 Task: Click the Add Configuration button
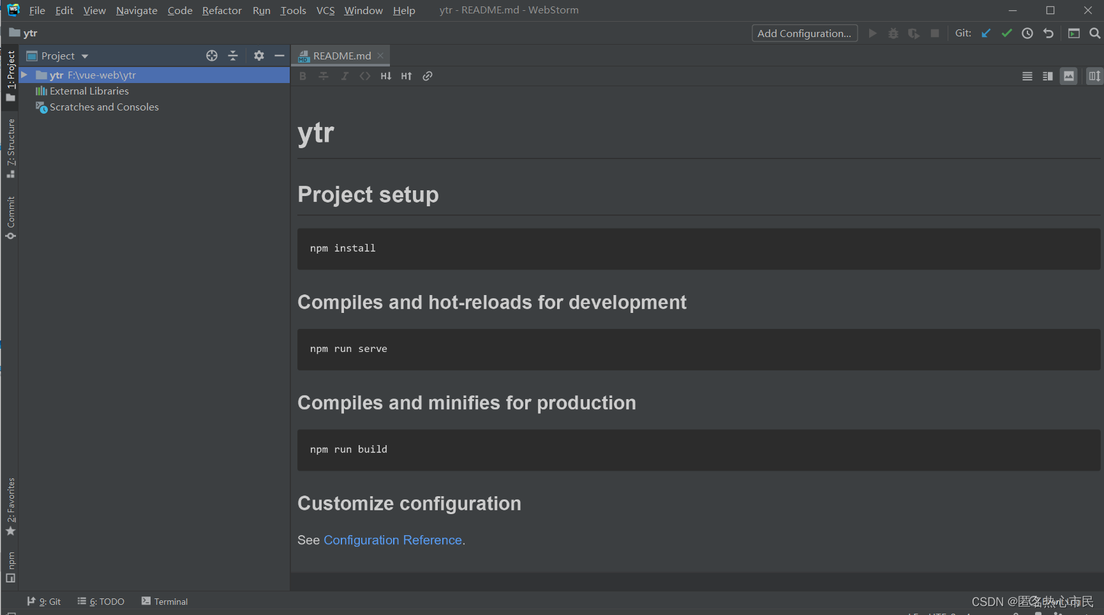(804, 33)
